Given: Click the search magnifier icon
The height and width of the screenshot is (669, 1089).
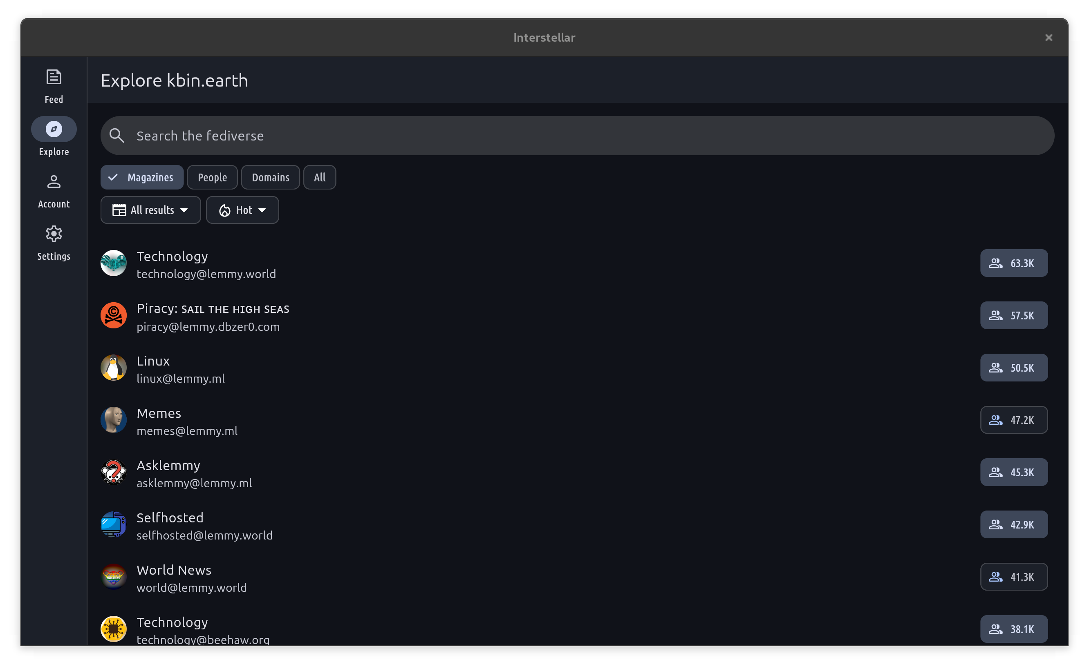Looking at the screenshot, I should [x=117, y=136].
